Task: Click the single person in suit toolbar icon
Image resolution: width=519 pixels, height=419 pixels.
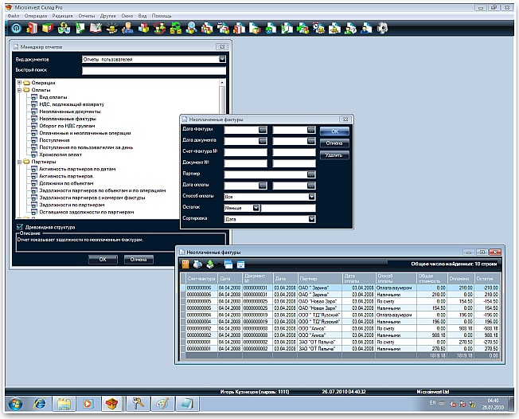Action: [x=127, y=28]
